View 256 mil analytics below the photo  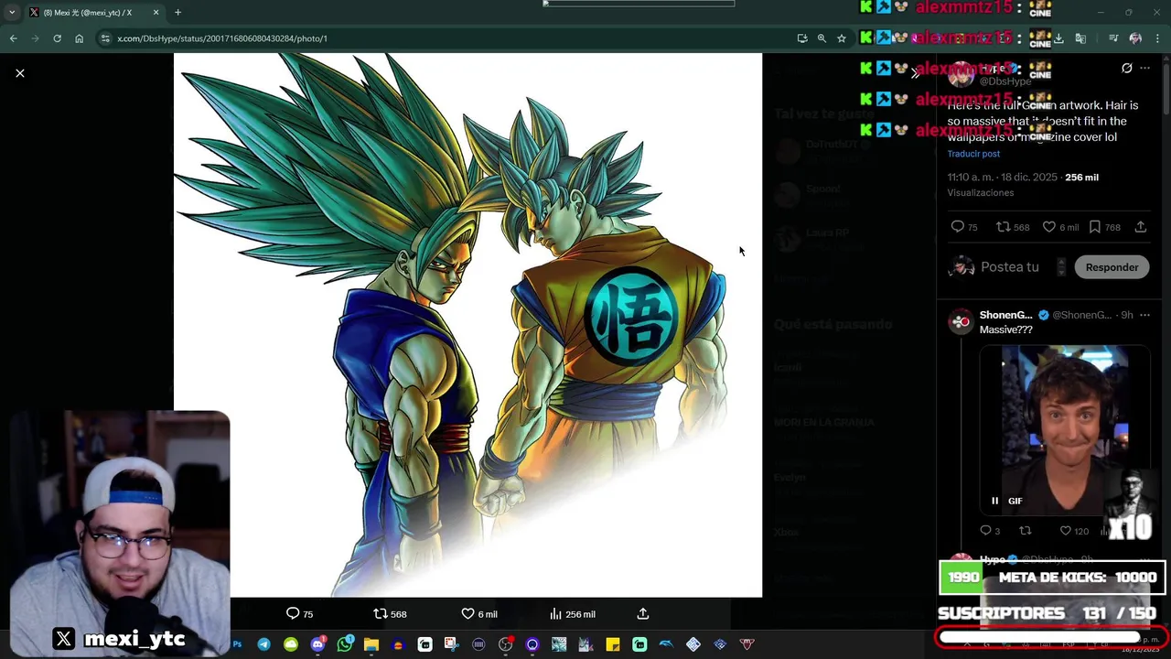(573, 614)
